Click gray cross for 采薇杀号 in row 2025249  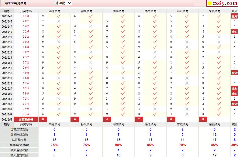tap(219, 37)
